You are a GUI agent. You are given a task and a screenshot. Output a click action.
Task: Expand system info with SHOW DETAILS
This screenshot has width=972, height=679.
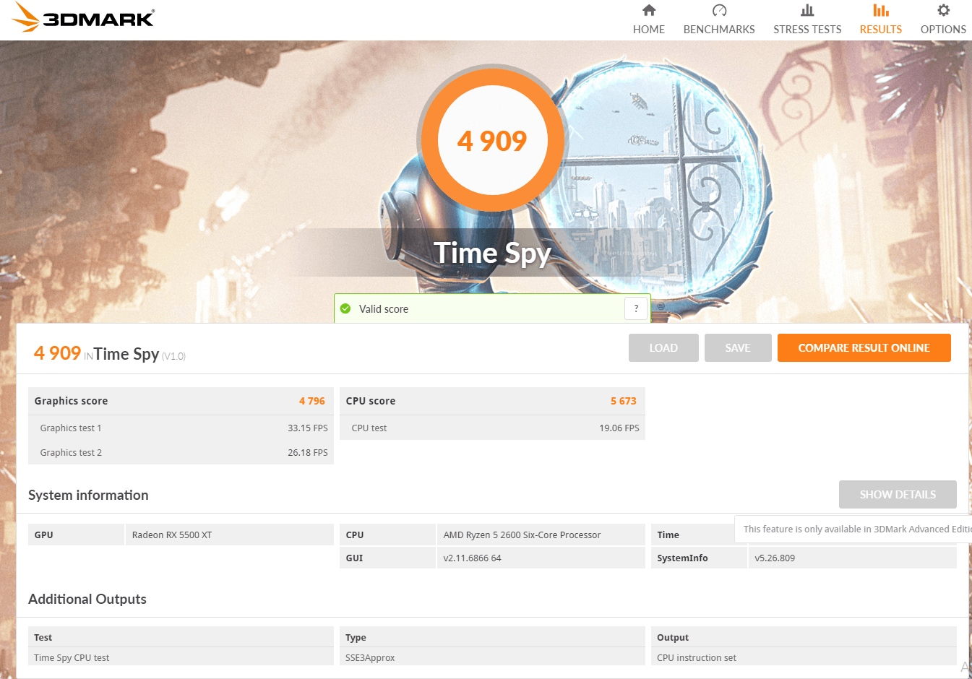[x=898, y=495]
